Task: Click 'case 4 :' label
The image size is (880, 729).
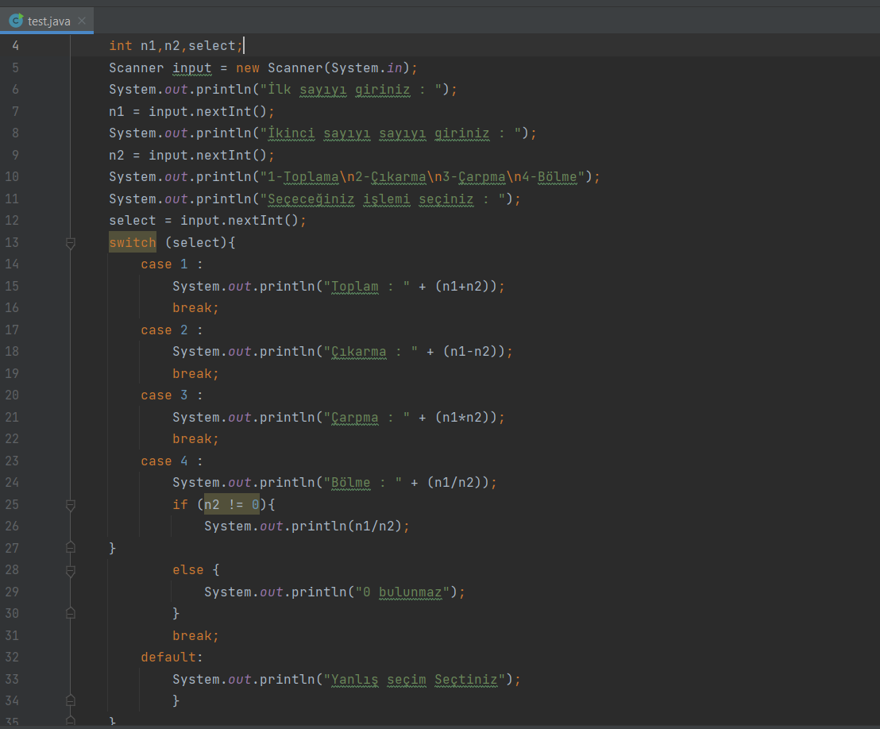Action: click(172, 461)
